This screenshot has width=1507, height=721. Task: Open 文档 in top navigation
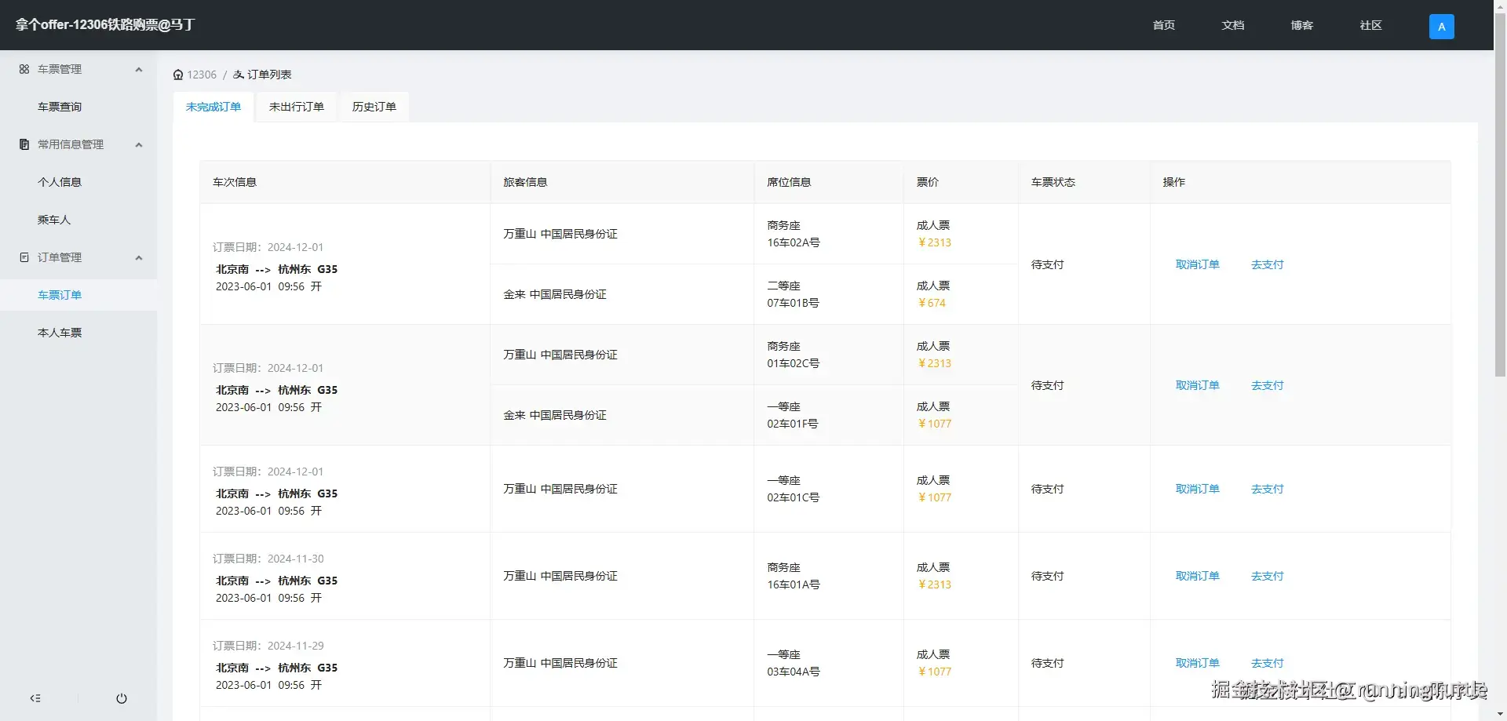[x=1233, y=25]
